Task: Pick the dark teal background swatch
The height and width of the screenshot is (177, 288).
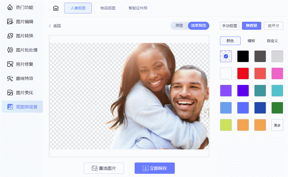Action: [x=260, y=91]
